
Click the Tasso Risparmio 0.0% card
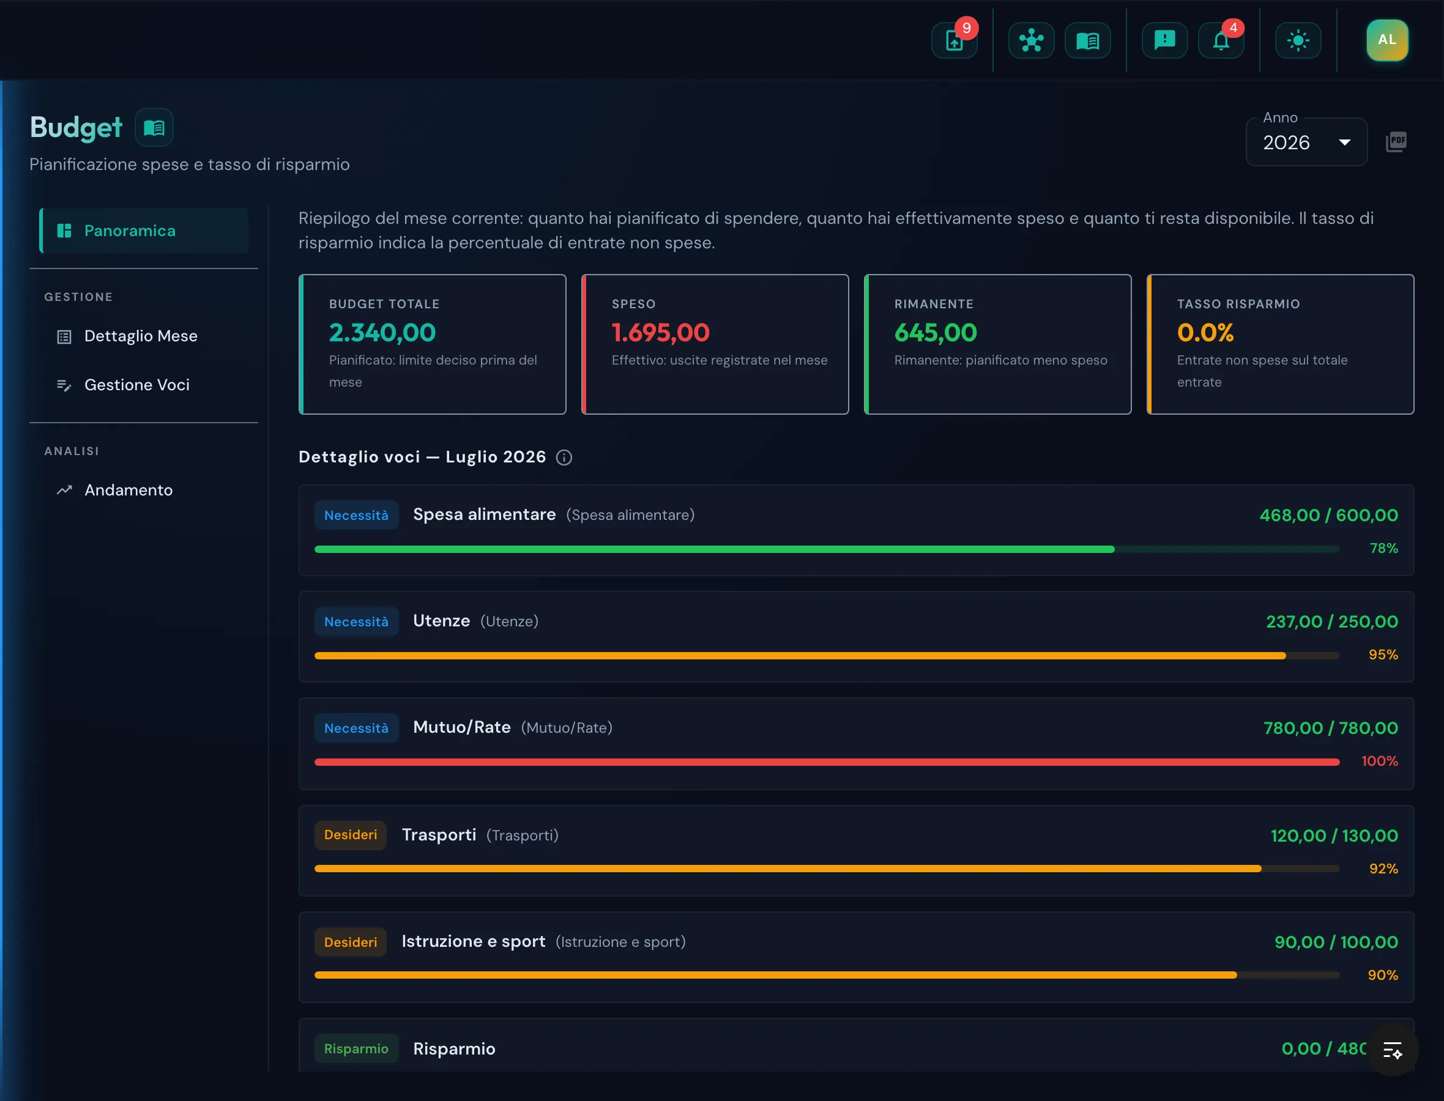click(x=1280, y=344)
